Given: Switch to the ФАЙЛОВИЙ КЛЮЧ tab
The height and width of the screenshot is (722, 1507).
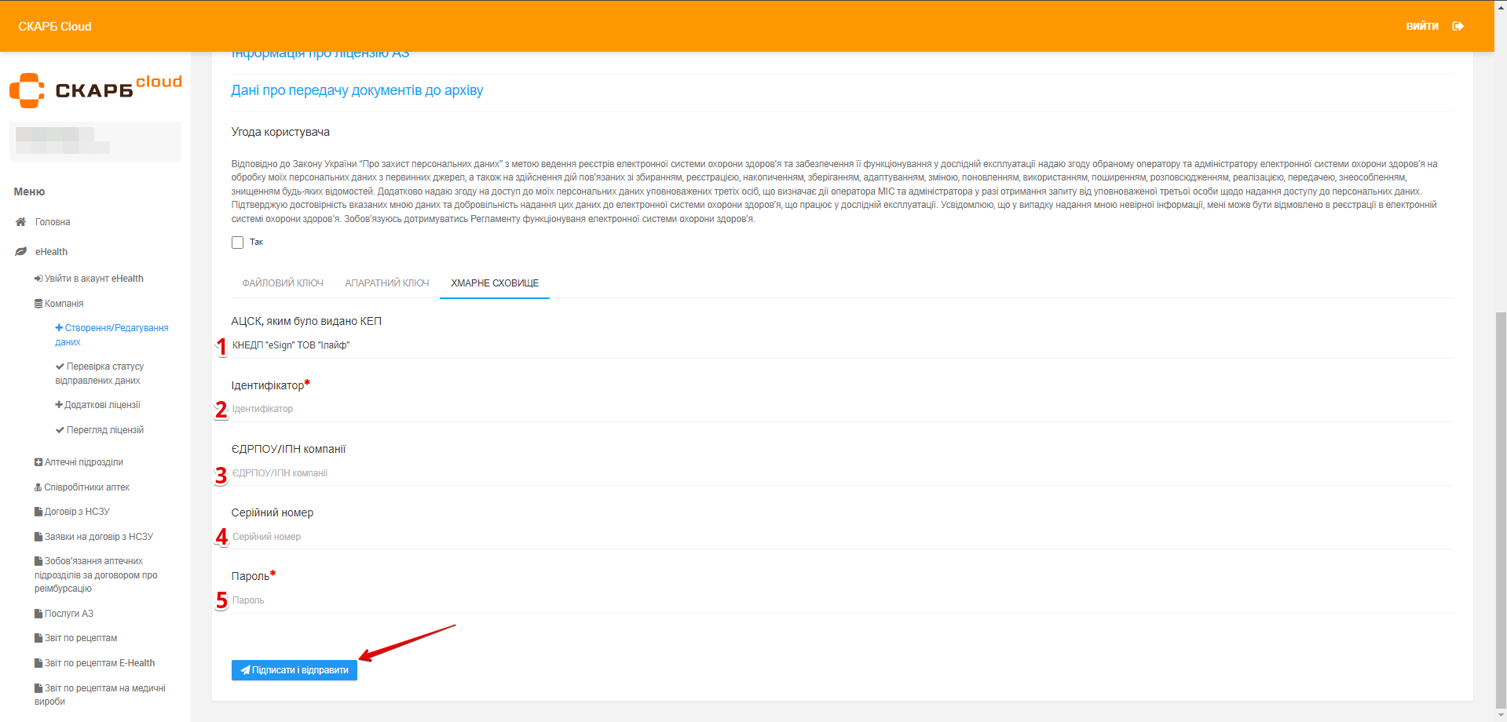Looking at the screenshot, I should click(283, 283).
